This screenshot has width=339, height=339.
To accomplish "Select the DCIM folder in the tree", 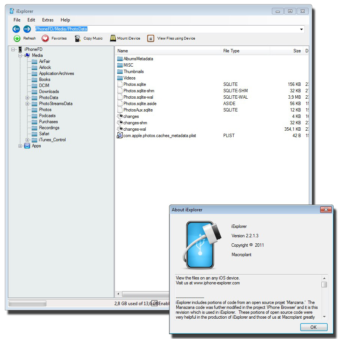I will [44, 86].
